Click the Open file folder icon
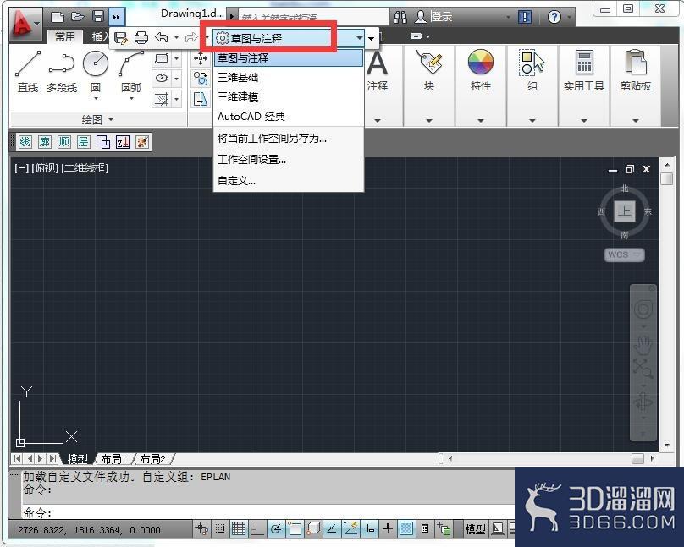 (x=78, y=17)
